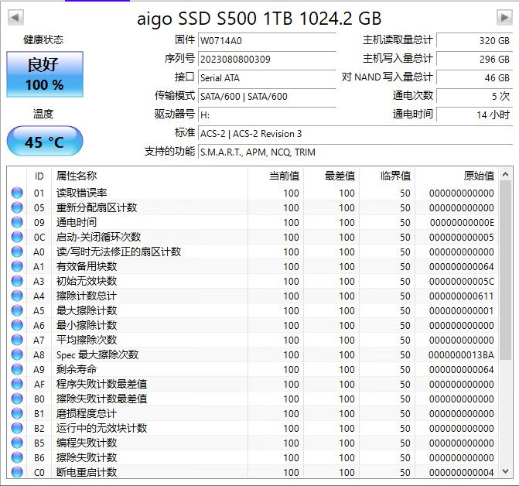The image size is (519, 486).
Task: Click the host reads total 320 GB
Action: [x=474, y=41]
